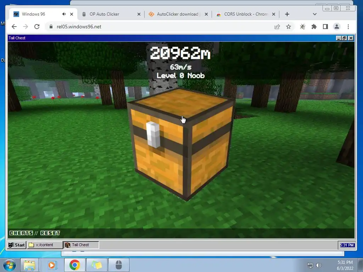Open the CHEATS link in Tall Chest
The image size is (363, 272).
click(21, 233)
